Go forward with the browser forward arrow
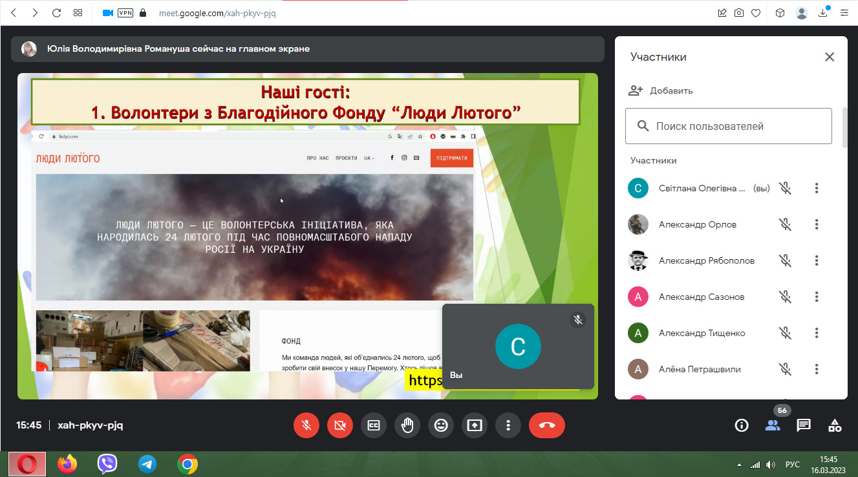Screen dimensions: 858x477 pos(35,13)
